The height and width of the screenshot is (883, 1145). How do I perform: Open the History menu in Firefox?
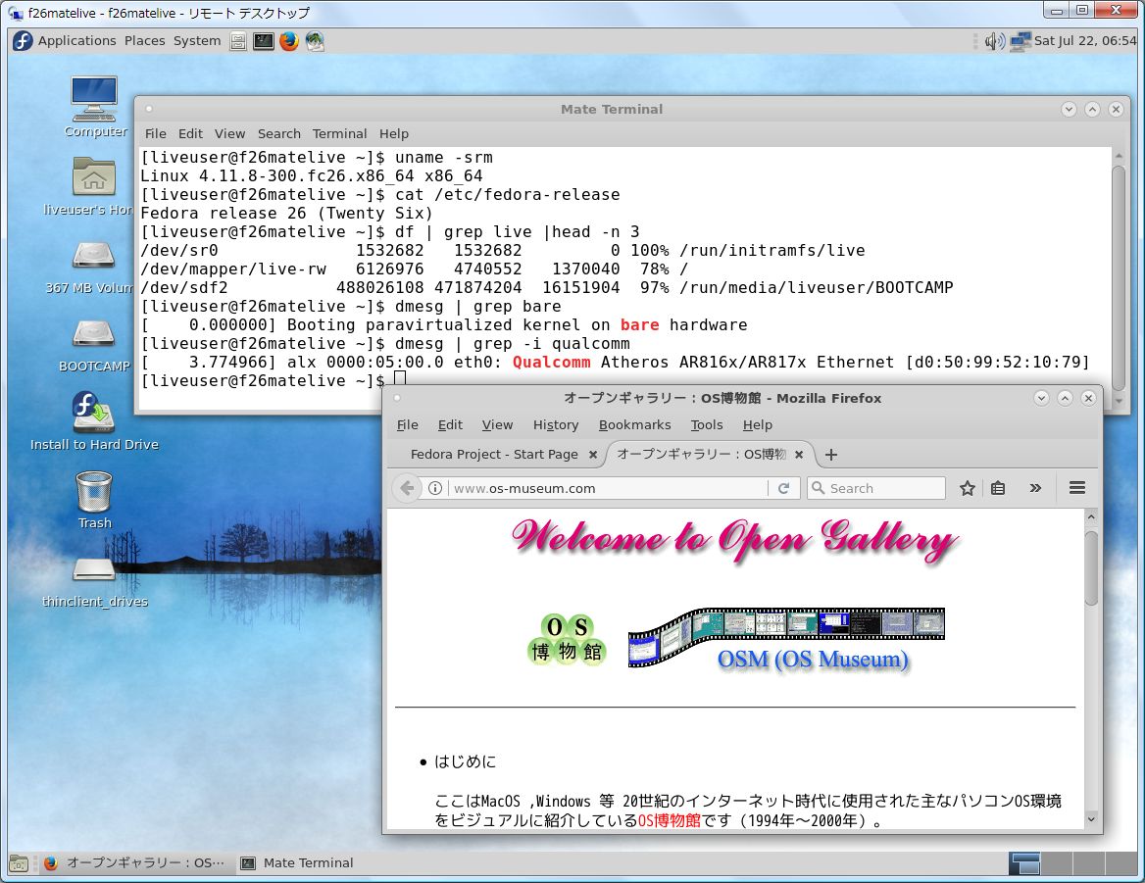556,424
